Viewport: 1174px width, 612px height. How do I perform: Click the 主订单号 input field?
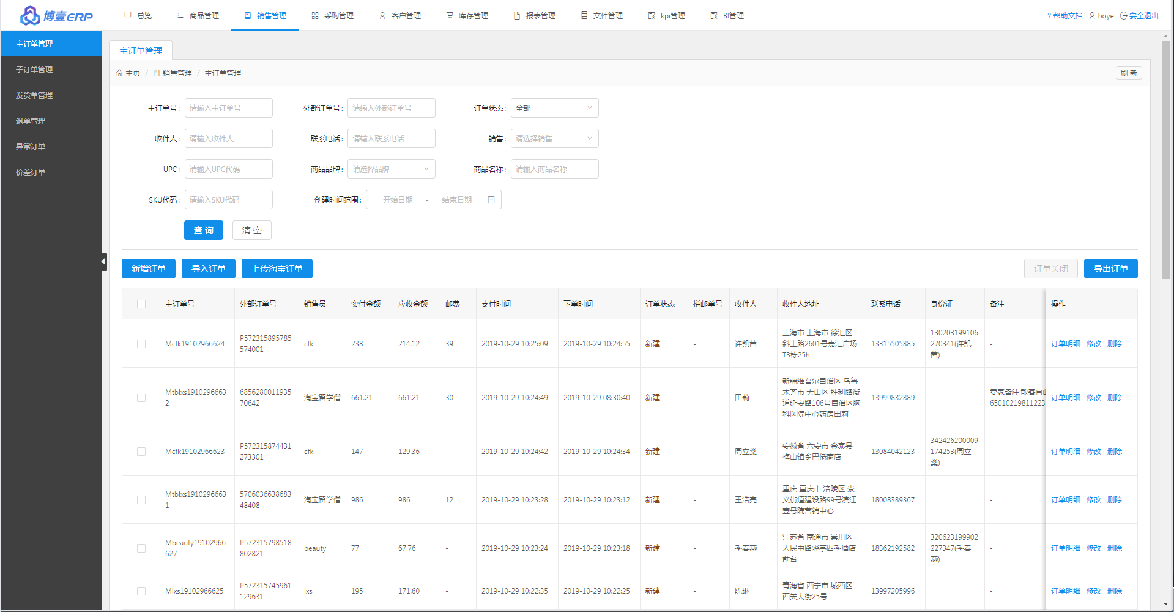[229, 108]
